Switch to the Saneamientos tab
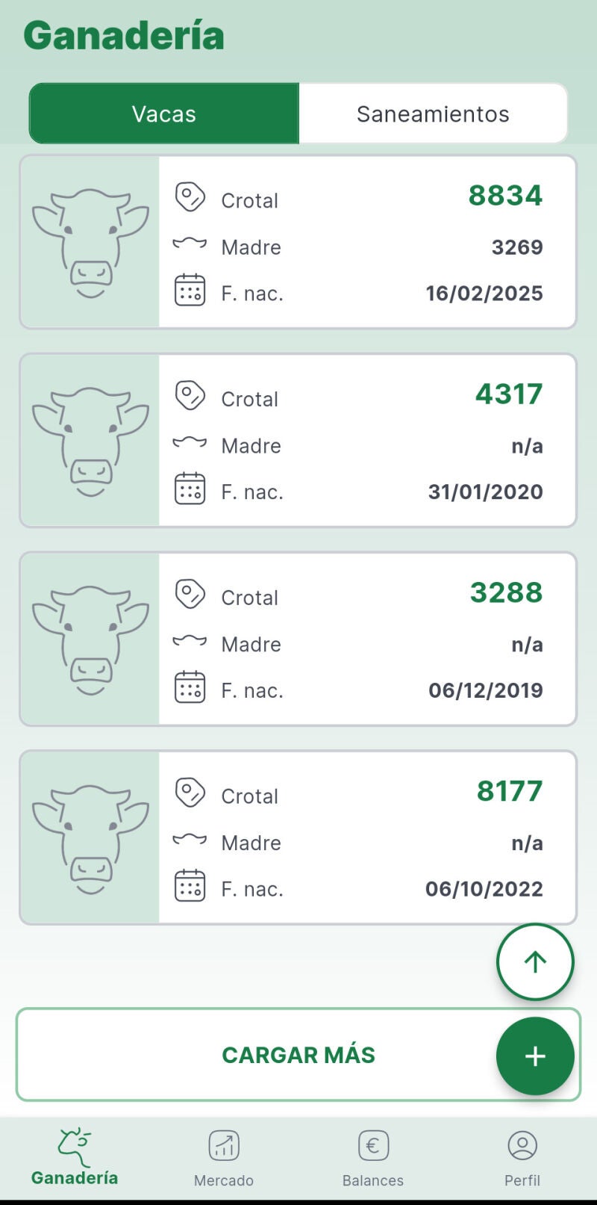This screenshot has width=597, height=1205. click(433, 114)
